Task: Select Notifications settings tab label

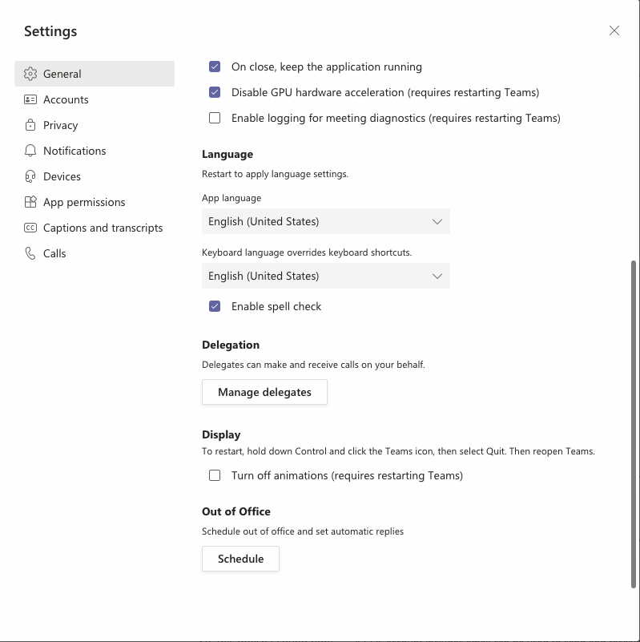Action: [x=74, y=151]
